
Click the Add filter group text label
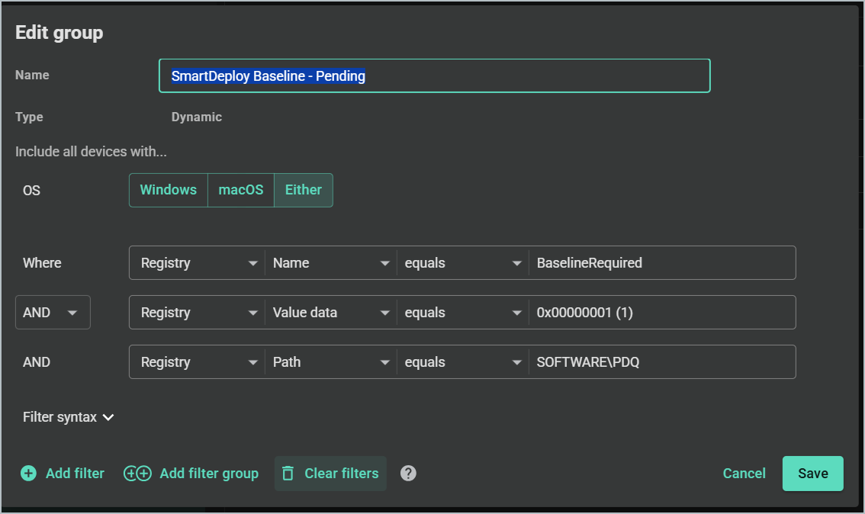click(209, 474)
